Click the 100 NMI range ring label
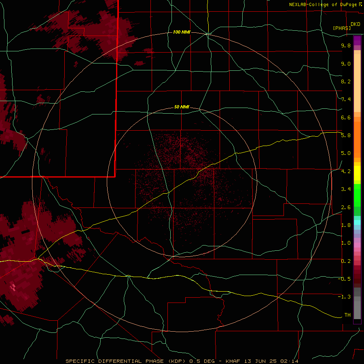This screenshot has width=364, height=364. point(182,32)
